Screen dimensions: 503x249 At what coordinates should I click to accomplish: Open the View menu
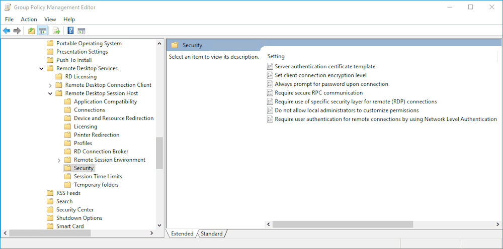[50, 19]
